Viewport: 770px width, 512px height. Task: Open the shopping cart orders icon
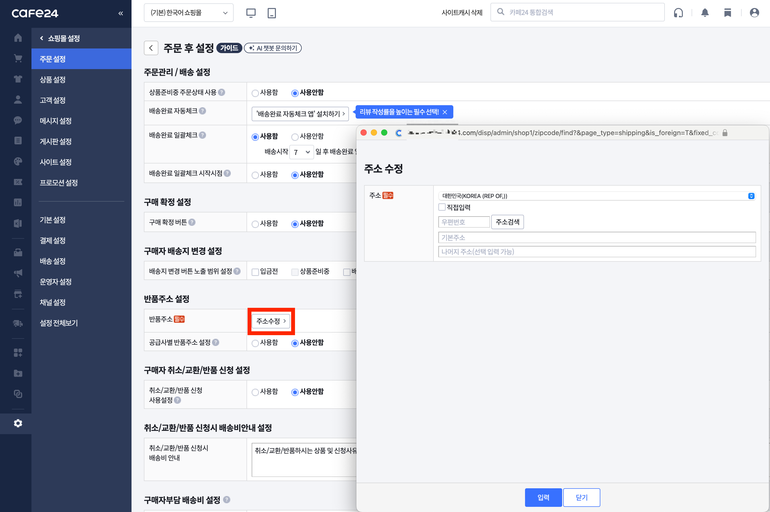click(x=18, y=59)
